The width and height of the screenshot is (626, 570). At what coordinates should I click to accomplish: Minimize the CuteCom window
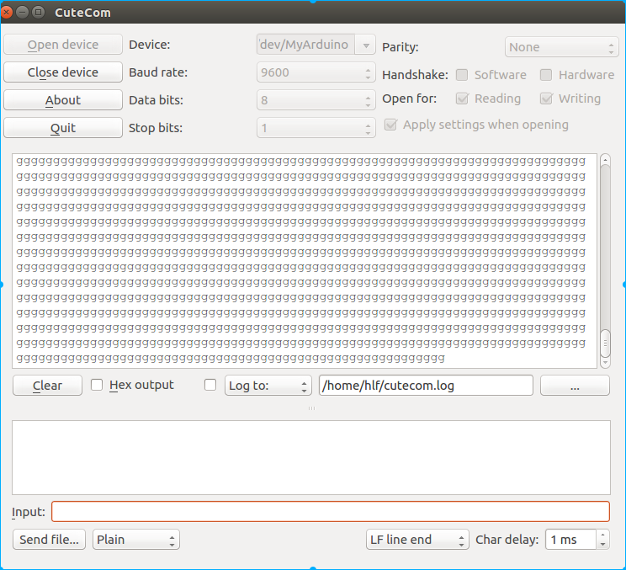click(23, 13)
